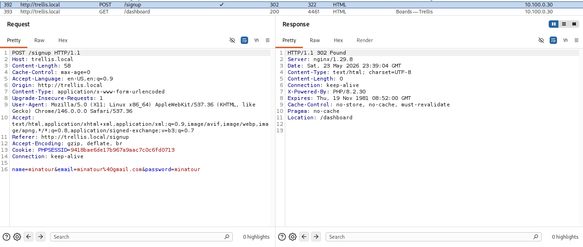Click status code 302 in history table
The width and height of the screenshot is (583, 247).
(x=274, y=5)
